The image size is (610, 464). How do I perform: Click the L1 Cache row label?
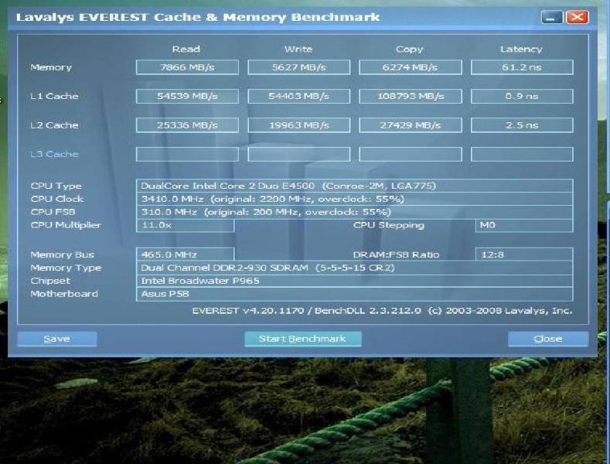54,96
